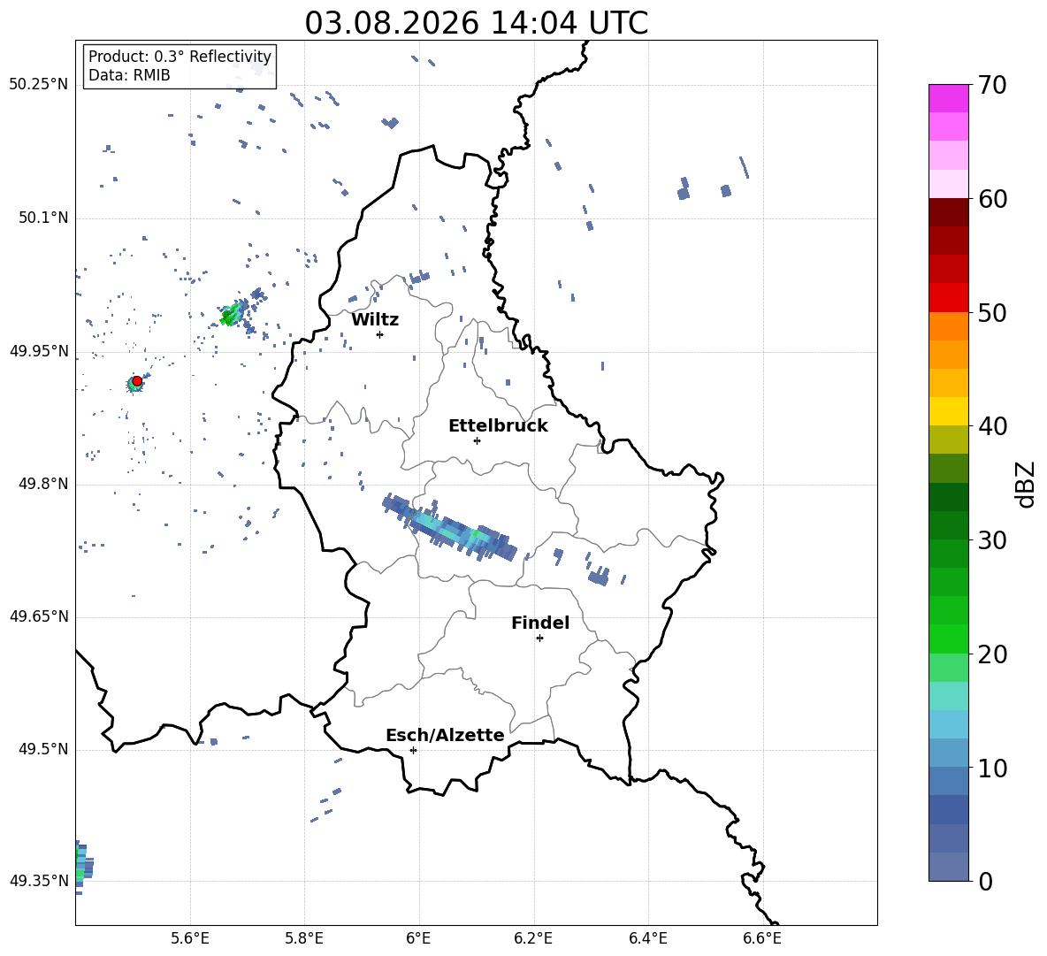Select the red 50 dBZ colorbar segment
The image size is (1047, 956).
[949, 298]
